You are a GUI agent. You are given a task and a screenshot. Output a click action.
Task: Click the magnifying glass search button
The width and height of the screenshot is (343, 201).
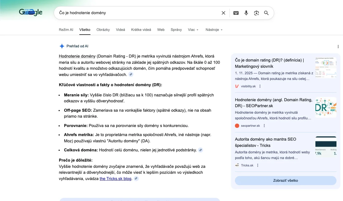266,13
